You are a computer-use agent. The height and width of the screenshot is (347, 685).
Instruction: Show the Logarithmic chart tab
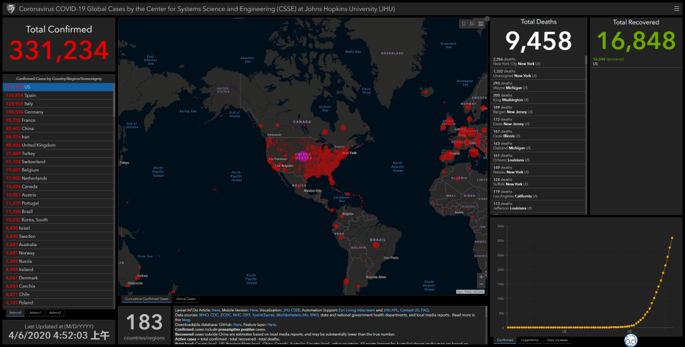[530, 340]
